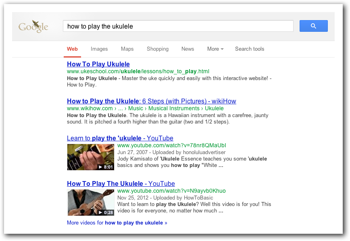350x241 pixels.
Task: Open 'How To Play The Ukulele - YouTube' link
Action: [121, 183]
